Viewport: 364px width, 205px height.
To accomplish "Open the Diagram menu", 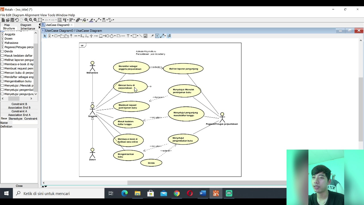I will (x=18, y=15).
